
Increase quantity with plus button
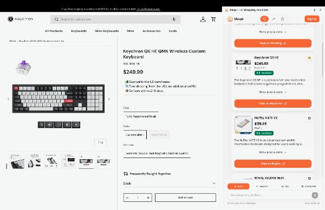coord(148,198)
